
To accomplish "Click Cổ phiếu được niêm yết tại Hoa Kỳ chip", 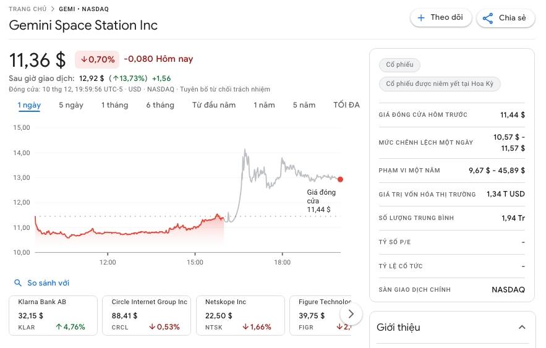I will [x=440, y=84].
